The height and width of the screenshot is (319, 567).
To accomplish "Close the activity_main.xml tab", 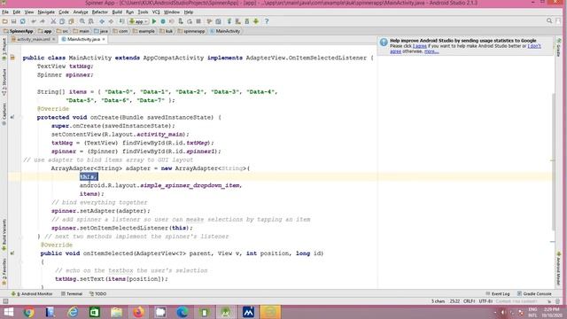I will [53, 39].
